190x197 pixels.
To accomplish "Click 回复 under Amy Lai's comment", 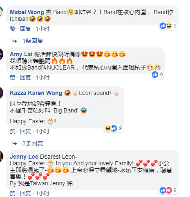I will [x=25, y=77].
